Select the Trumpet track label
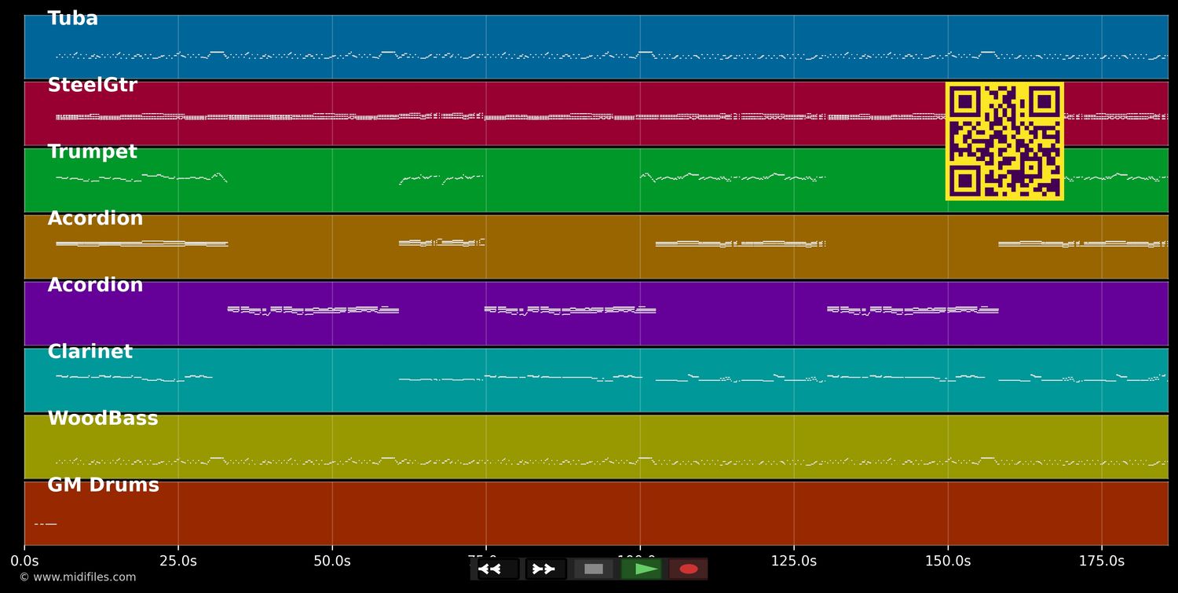1178x593 pixels. 93,152
